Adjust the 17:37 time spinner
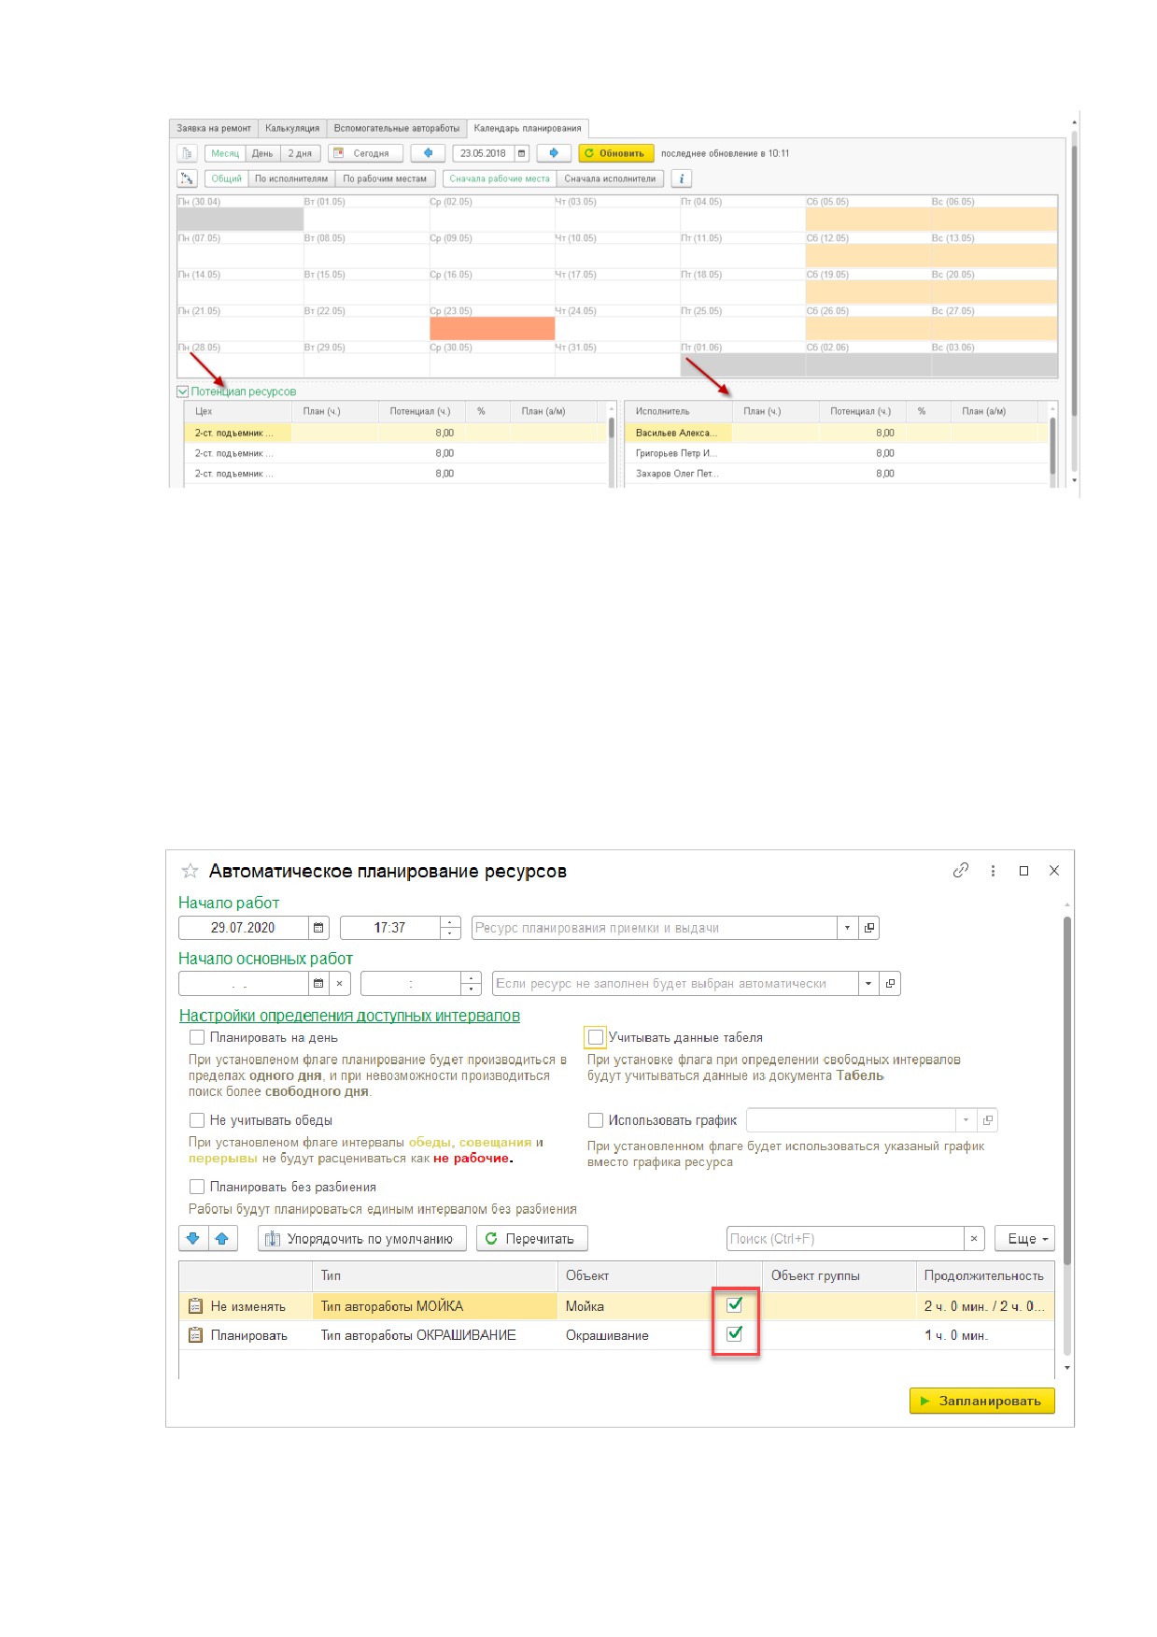Screen dimensions: 1157x1637 [450, 928]
